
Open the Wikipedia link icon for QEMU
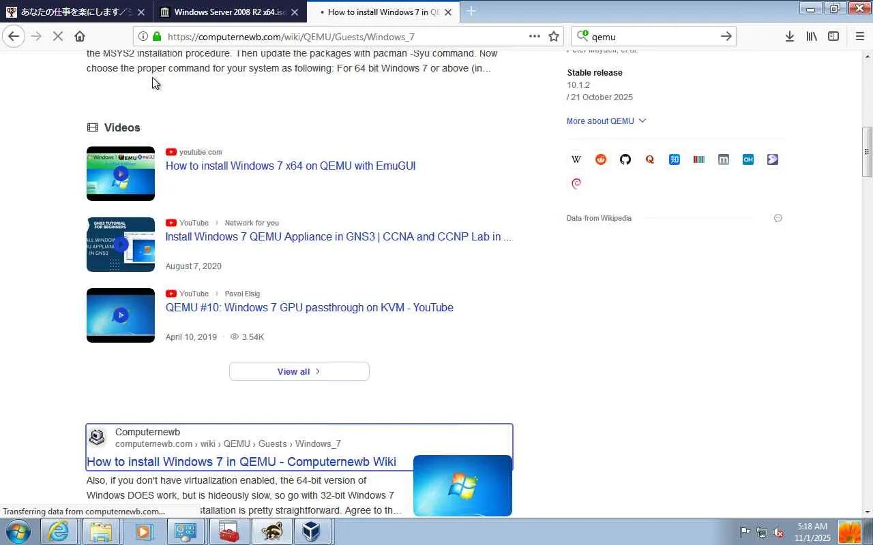coord(576,159)
